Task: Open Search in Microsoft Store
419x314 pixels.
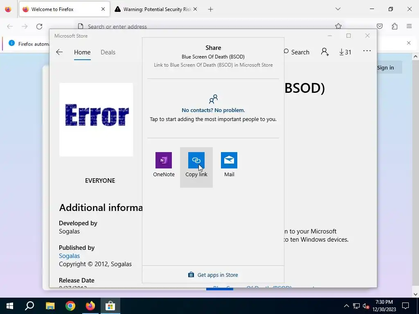Action: pyautogui.click(x=296, y=52)
